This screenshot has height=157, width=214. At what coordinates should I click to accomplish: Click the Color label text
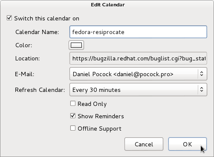(24, 45)
